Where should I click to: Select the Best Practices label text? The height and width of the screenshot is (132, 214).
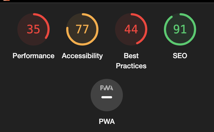(x=131, y=61)
